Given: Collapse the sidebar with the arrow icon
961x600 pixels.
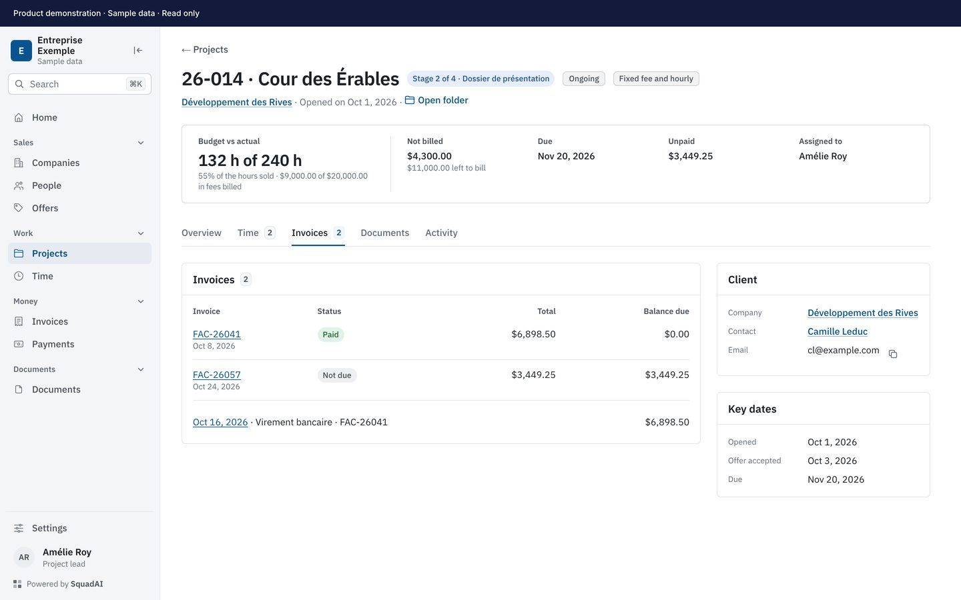Looking at the screenshot, I should point(138,51).
